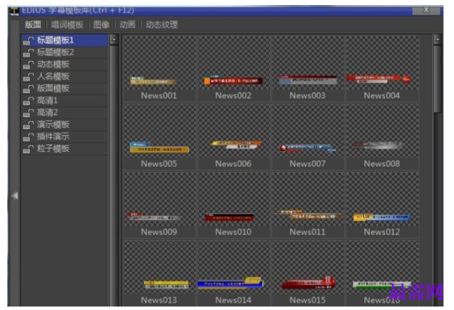Click the thumbnail grid scroll-up arrow
Viewport: 454px width, 310px height.
tap(437, 40)
